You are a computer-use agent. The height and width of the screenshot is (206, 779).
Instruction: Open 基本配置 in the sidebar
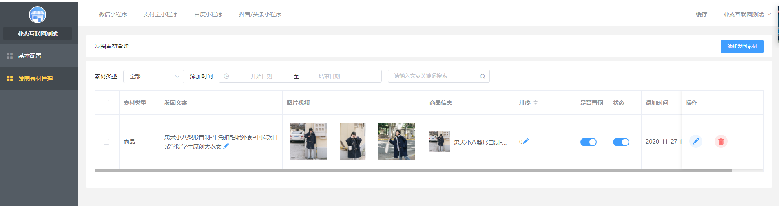coord(39,56)
